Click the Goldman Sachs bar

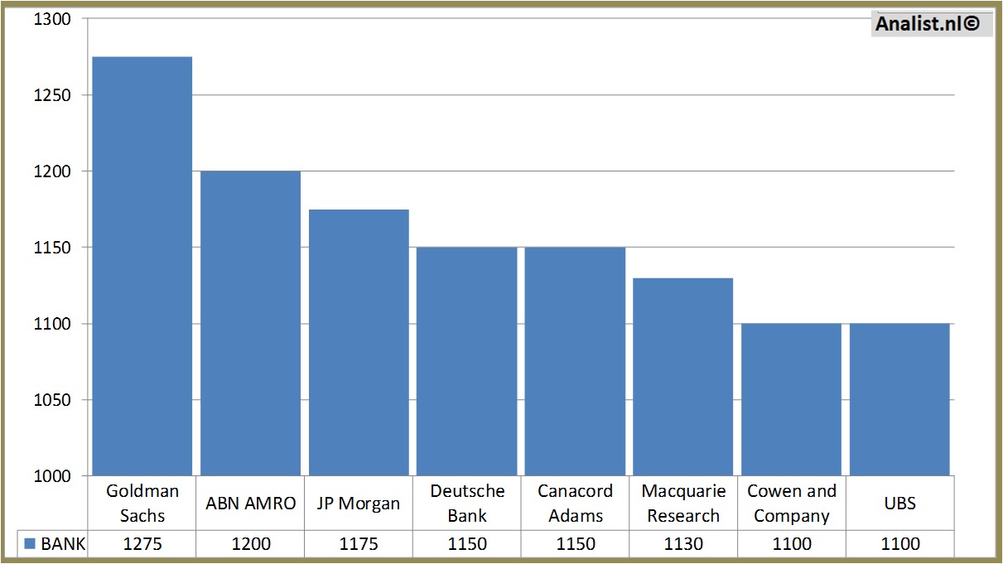point(142,266)
